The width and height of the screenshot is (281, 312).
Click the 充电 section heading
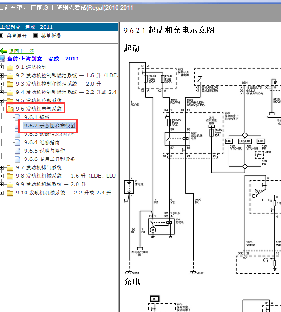point(132,281)
